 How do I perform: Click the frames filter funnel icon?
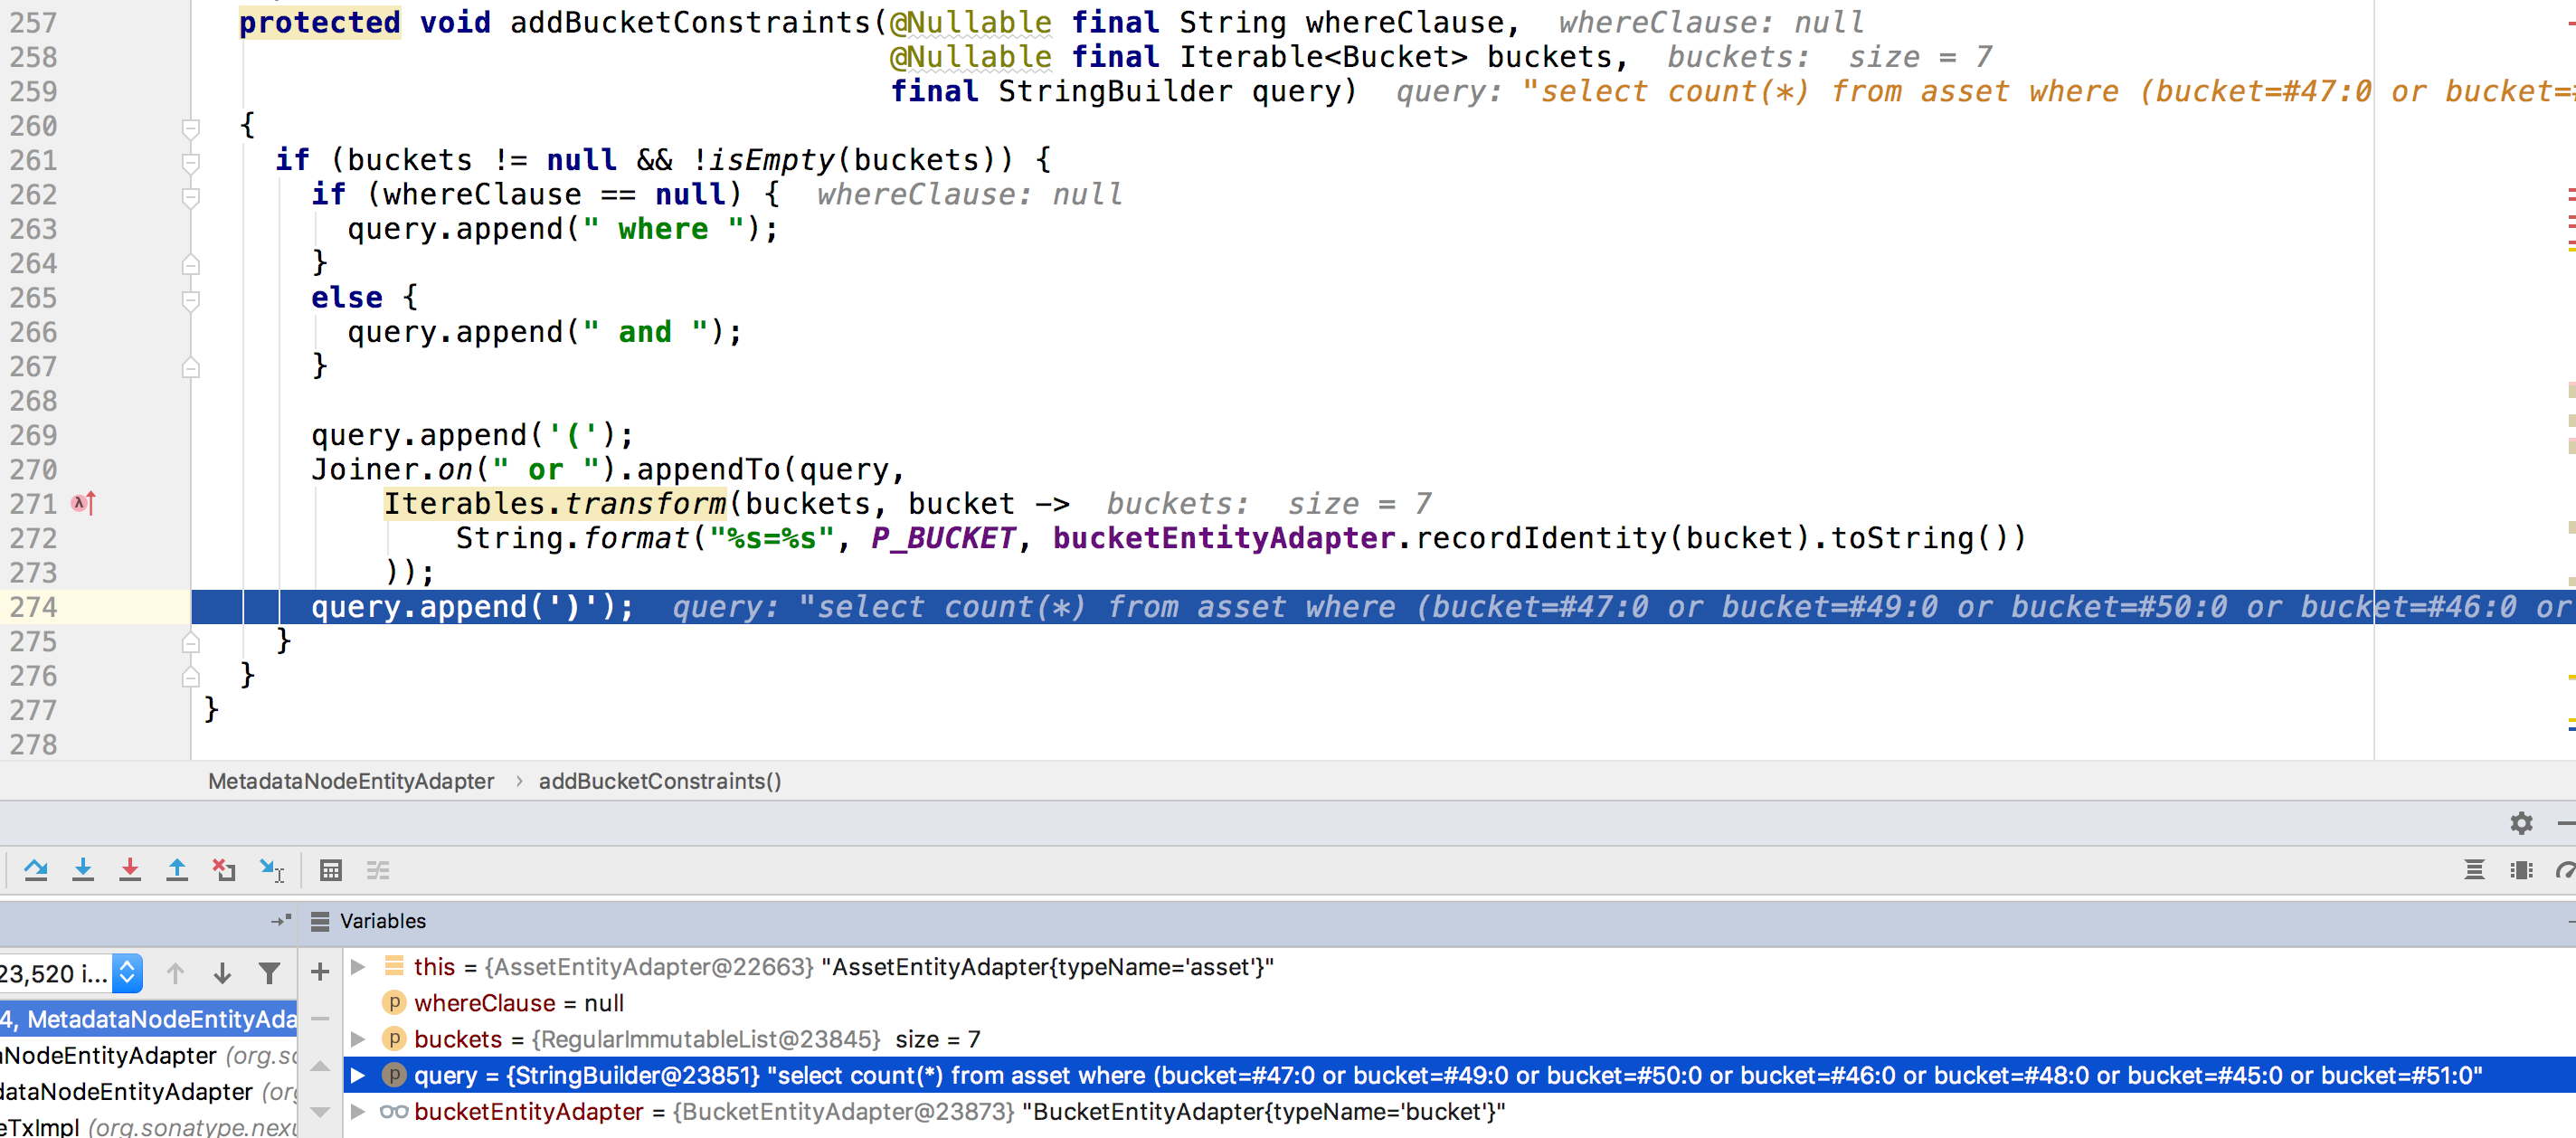coord(269,973)
